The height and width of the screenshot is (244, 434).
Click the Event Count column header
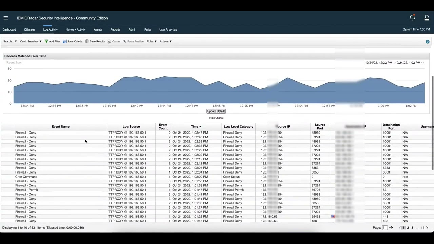(x=163, y=127)
